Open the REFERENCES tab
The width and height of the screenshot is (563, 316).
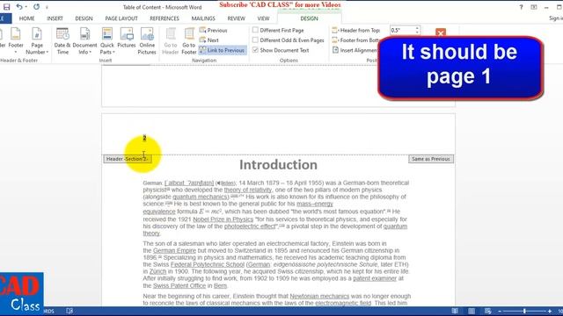(165, 18)
